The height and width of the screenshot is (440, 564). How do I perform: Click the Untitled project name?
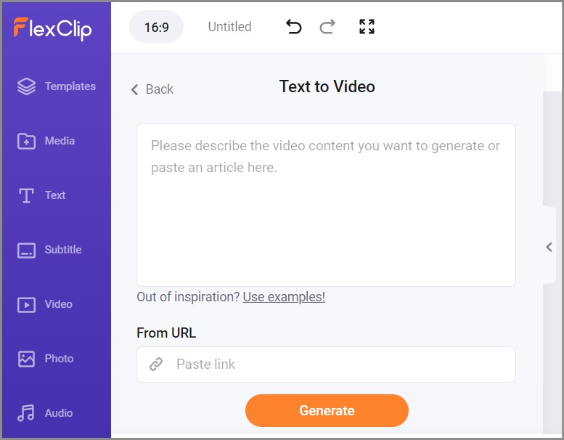coord(229,27)
